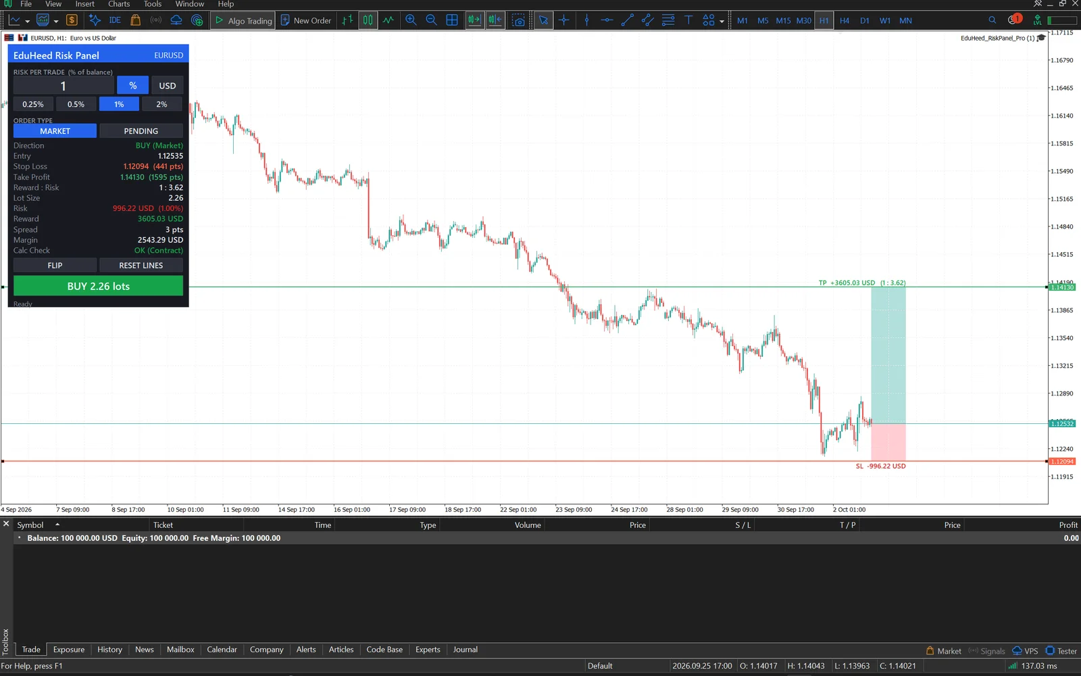Take a chart screenshot with camera icon
The width and height of the screenshot is (1081, 676).
[518, 20]
